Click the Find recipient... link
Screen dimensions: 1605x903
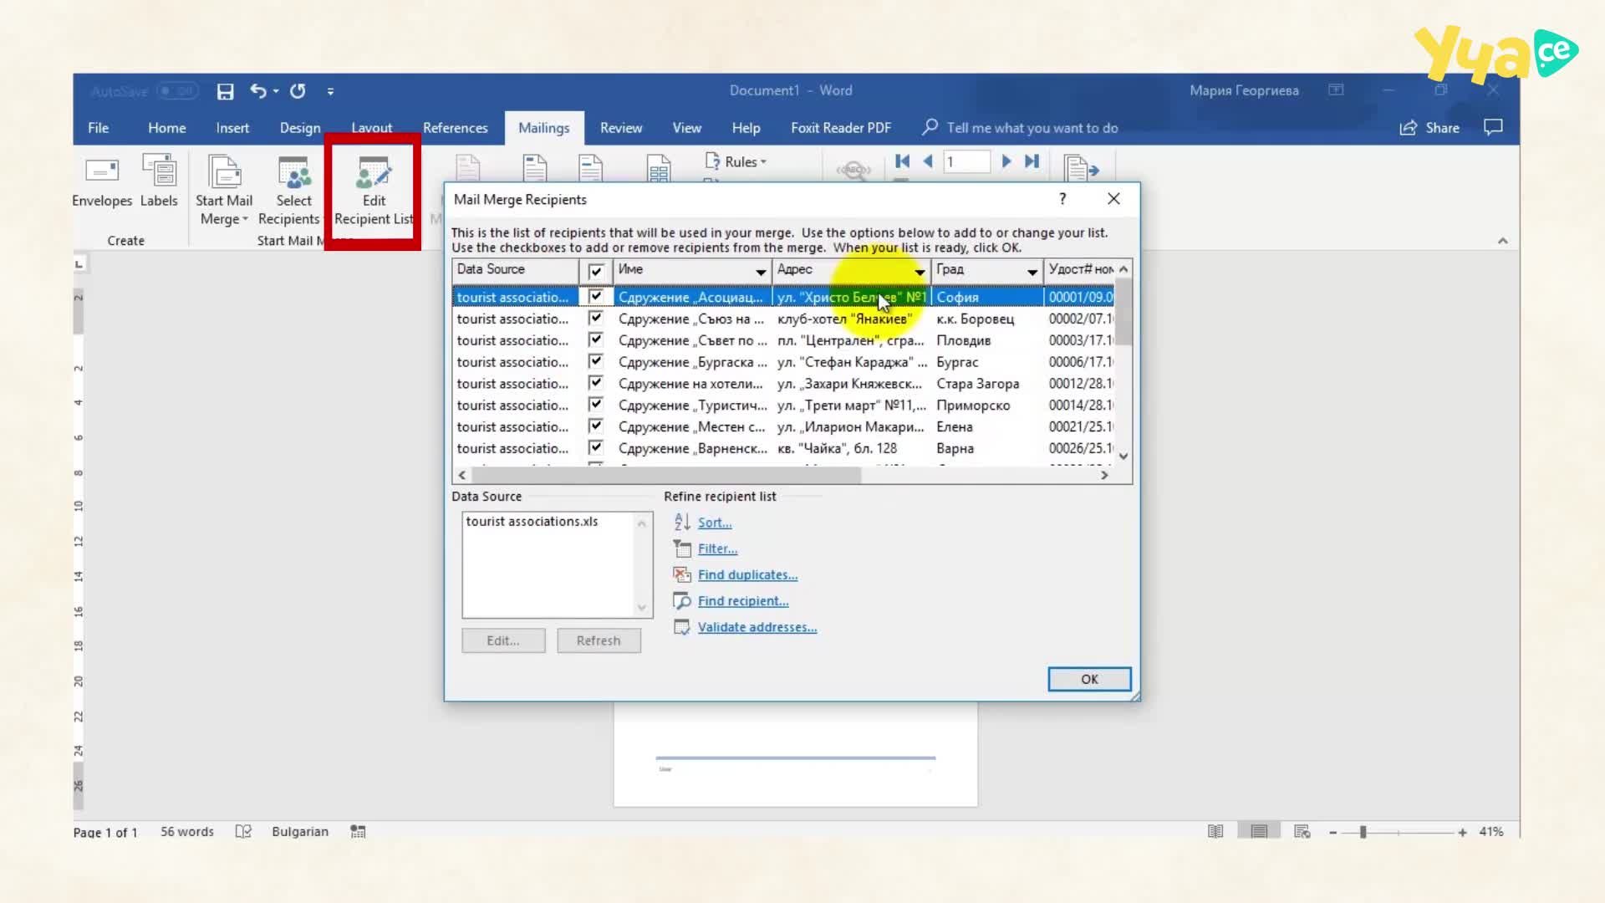point(743,600)
